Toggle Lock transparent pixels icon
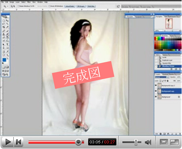 coord(160,81)
